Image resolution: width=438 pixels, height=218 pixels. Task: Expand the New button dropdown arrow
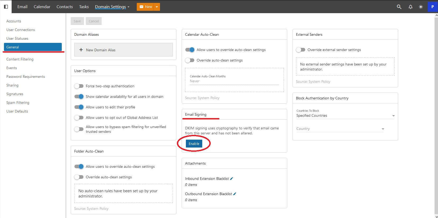pyautogui.click(x=157, y=7)
